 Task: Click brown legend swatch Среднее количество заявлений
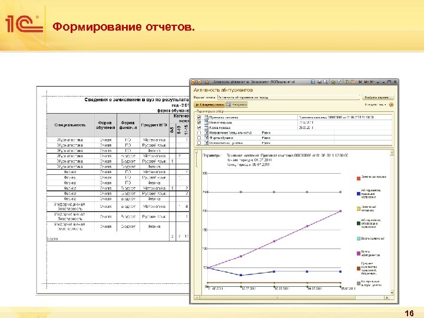[359, 269]
